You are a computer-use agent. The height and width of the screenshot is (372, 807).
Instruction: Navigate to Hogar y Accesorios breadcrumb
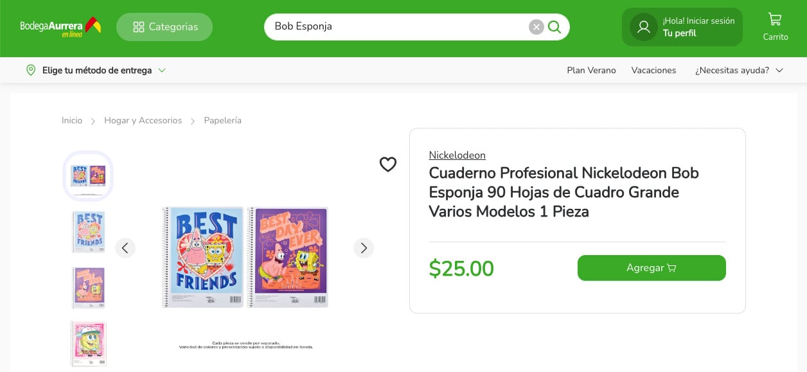tap(143, 120)
